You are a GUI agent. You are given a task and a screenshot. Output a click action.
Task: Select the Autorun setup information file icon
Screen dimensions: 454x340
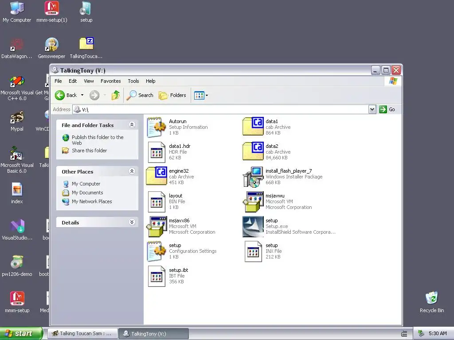coord(157,127)
